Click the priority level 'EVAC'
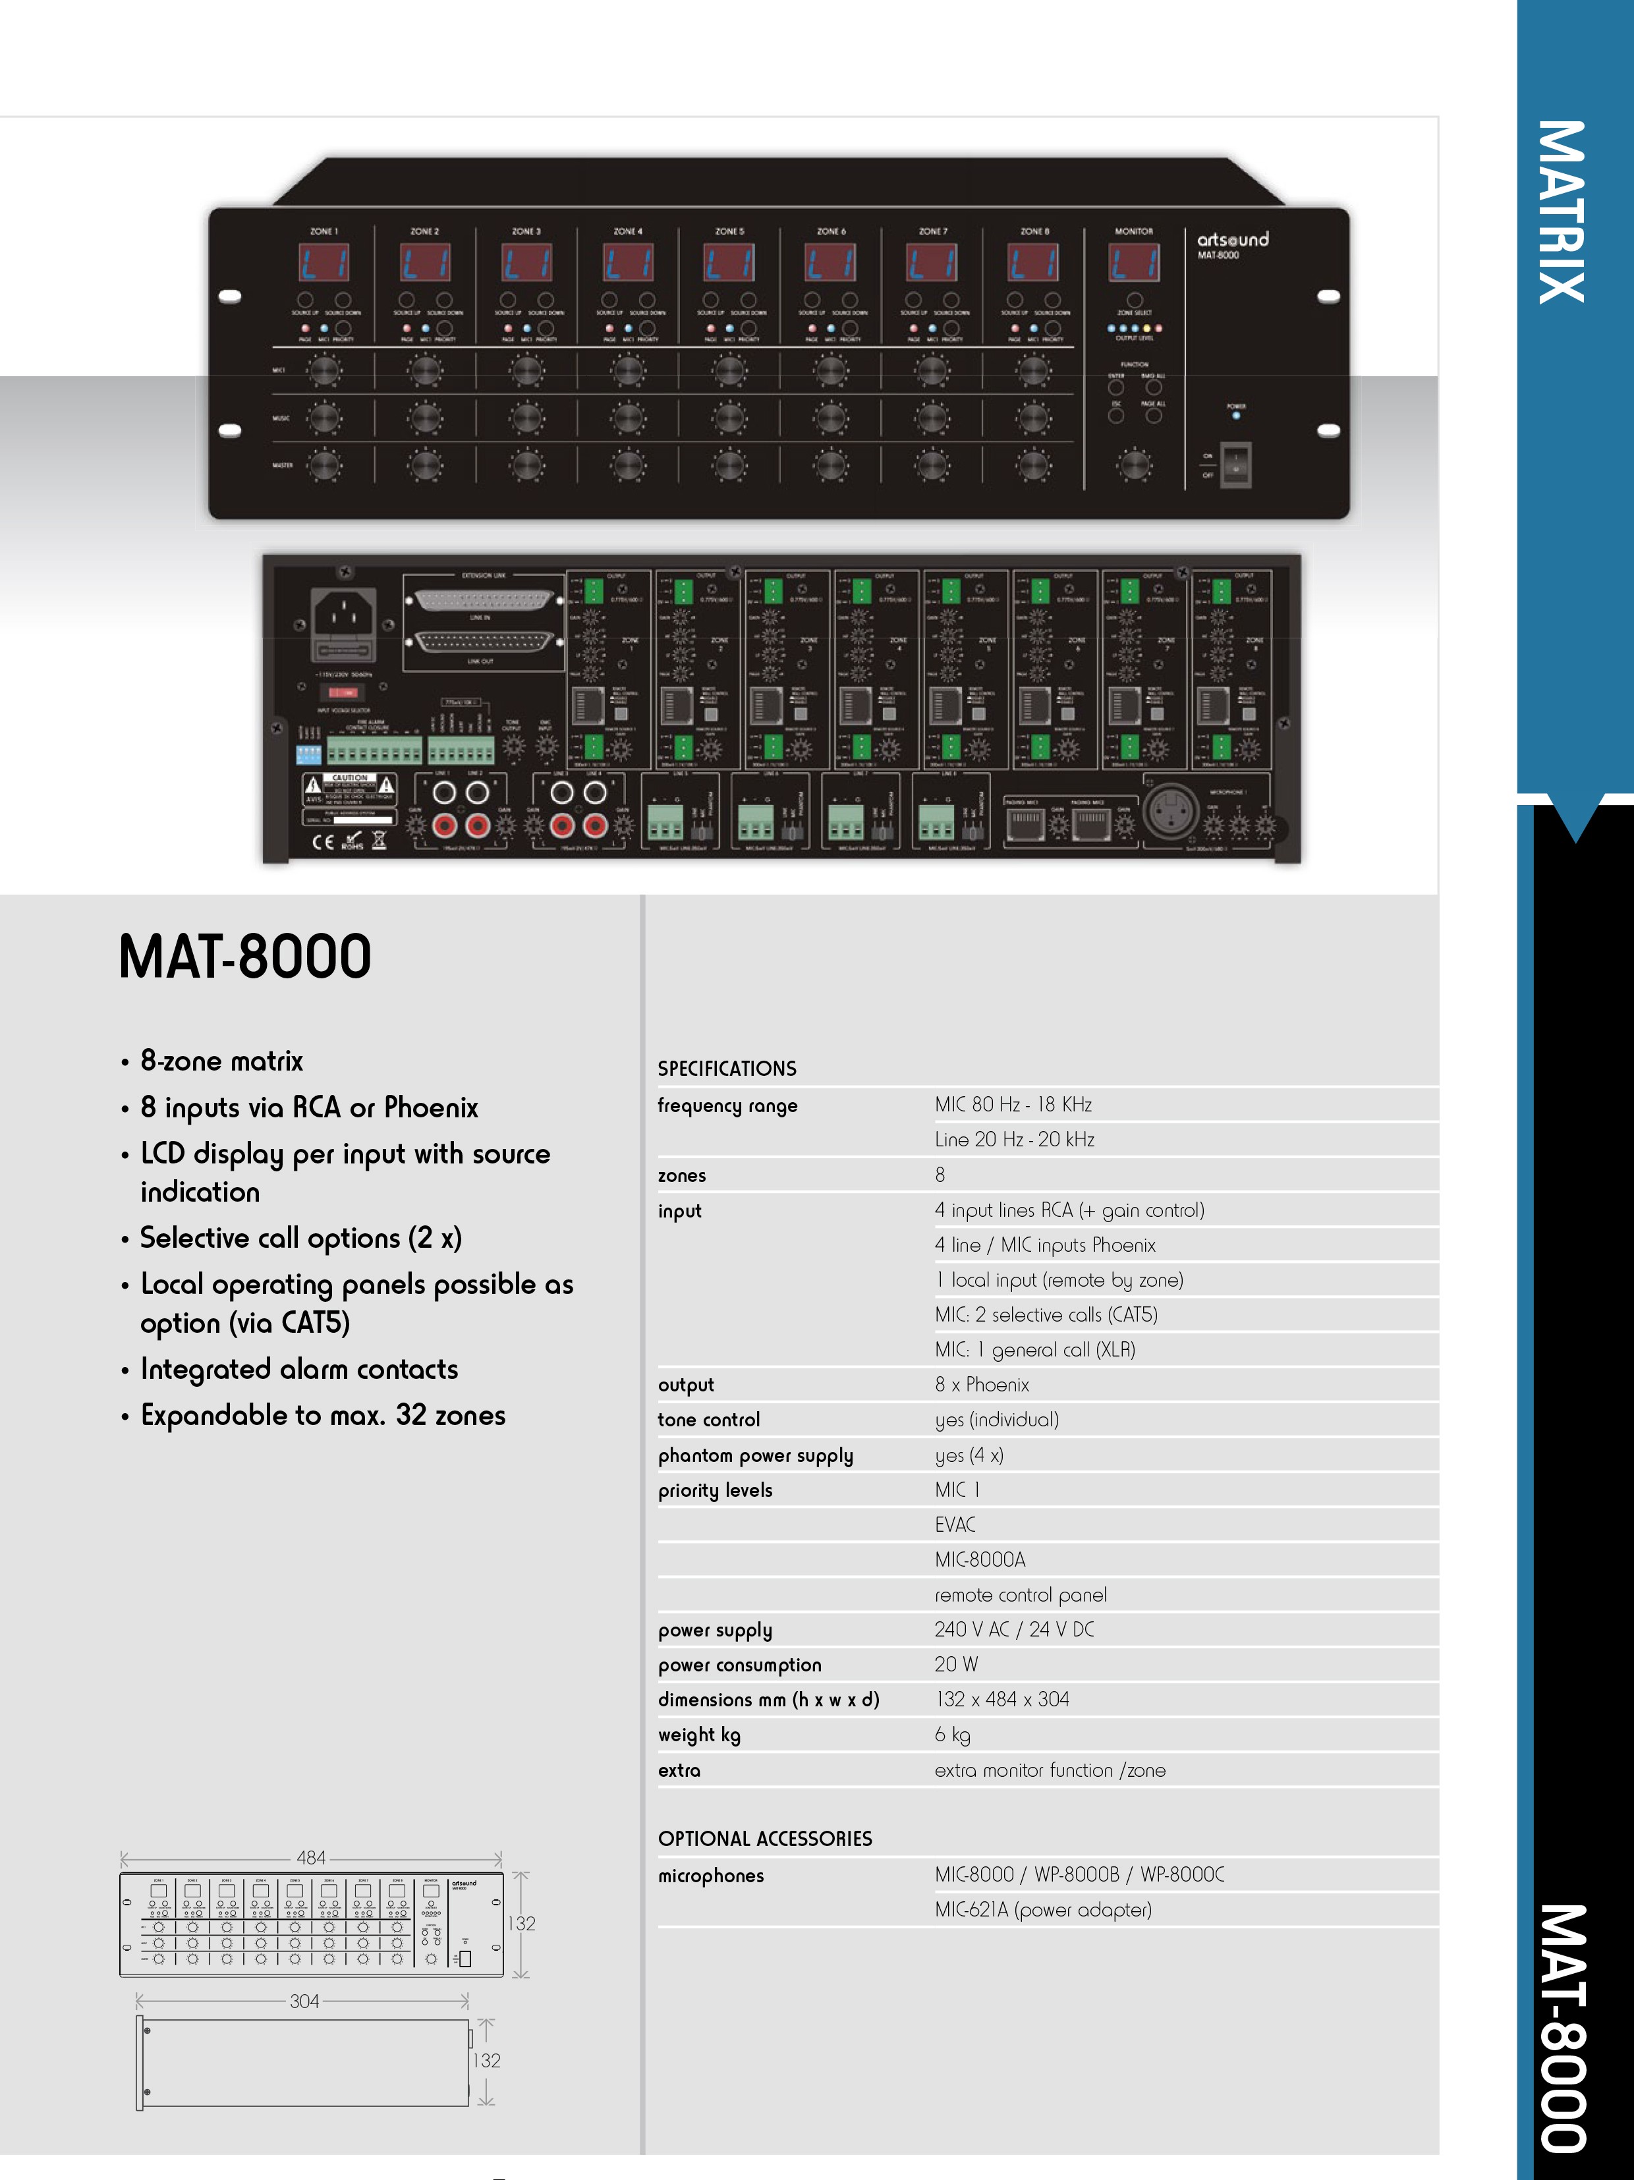This screenshot has height=2180, width=1634. click(955, 1524)
